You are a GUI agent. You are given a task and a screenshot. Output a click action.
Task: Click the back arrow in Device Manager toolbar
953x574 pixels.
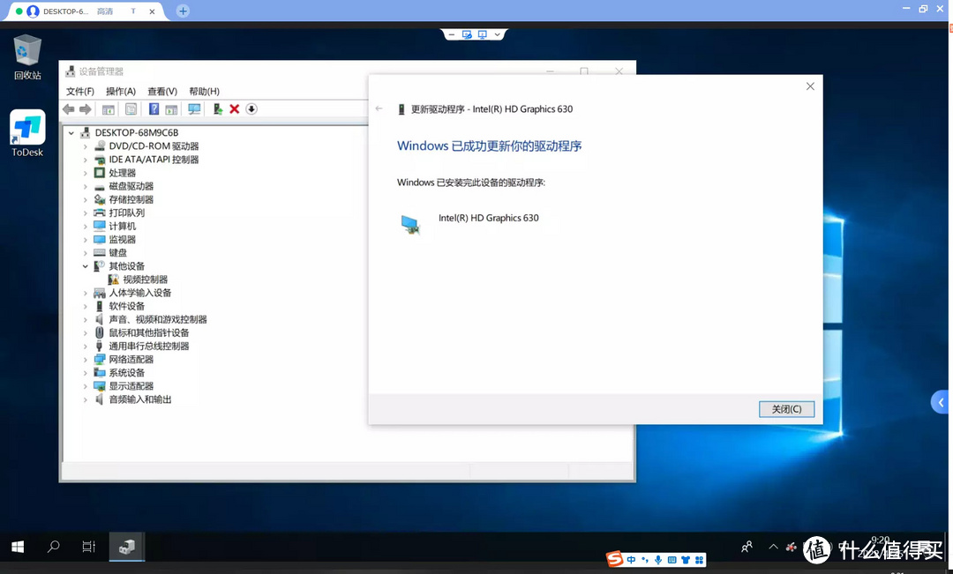click(x=68, y=109)
